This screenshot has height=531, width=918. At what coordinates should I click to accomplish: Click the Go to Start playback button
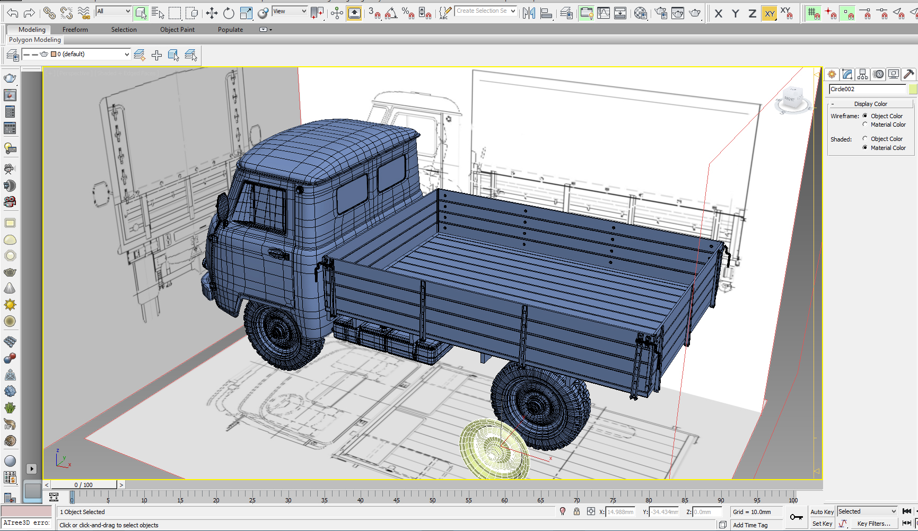907,511
